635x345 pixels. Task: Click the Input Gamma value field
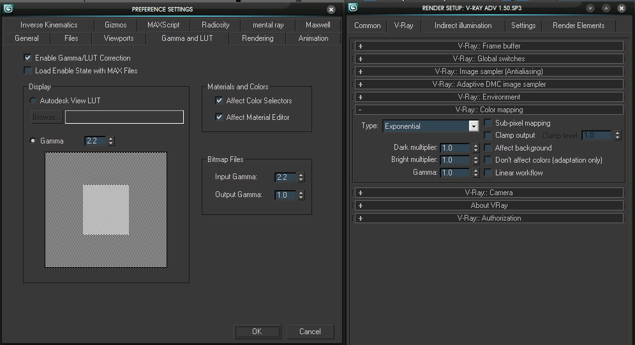click(285, 177)
